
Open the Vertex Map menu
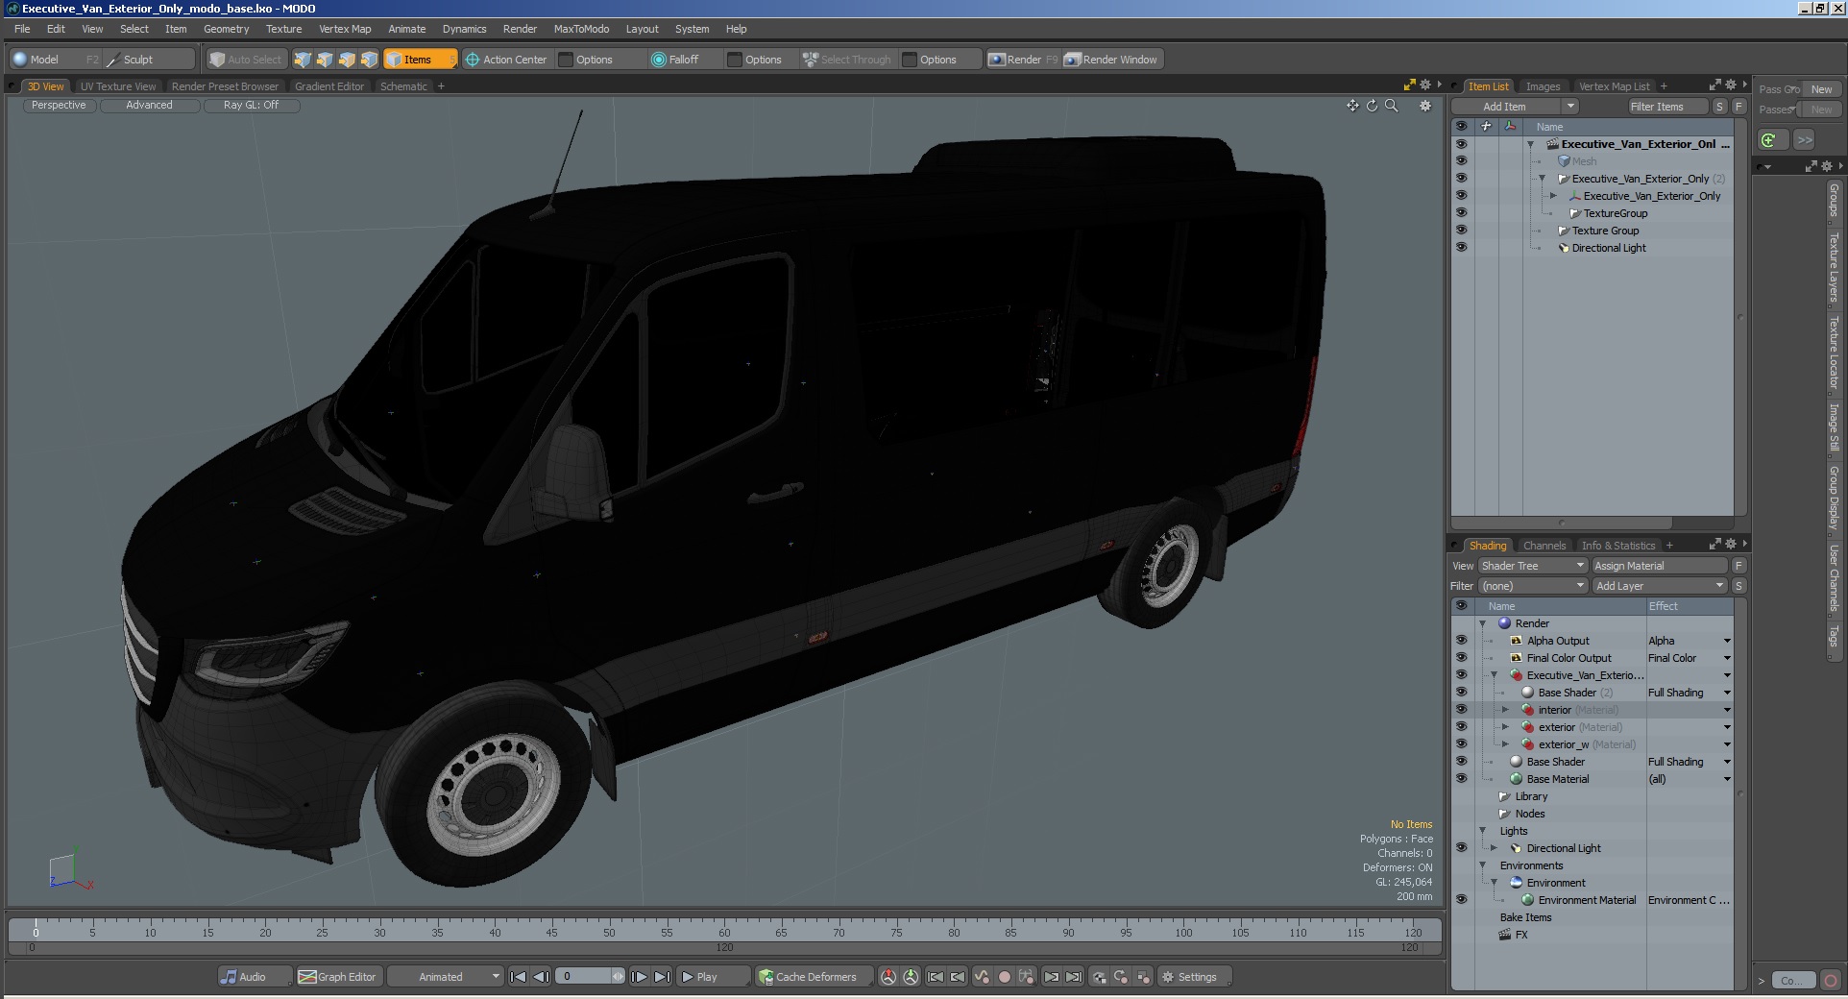pyautogui.click(x=345, y=29)
